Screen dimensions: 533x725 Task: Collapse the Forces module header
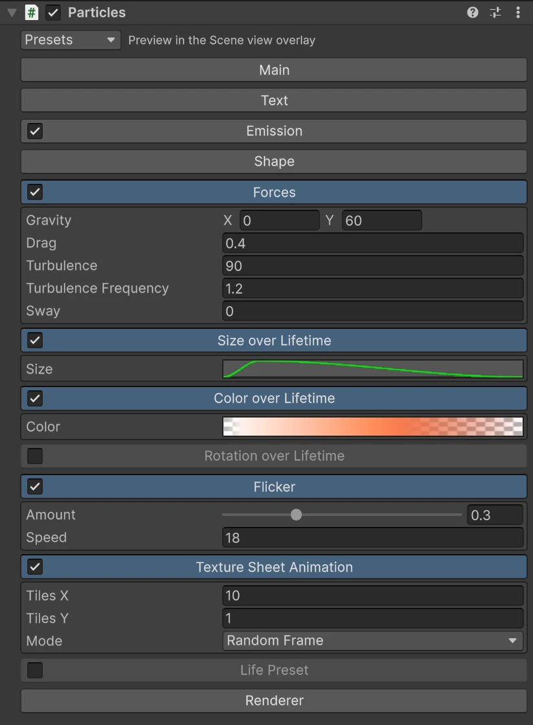274,192
